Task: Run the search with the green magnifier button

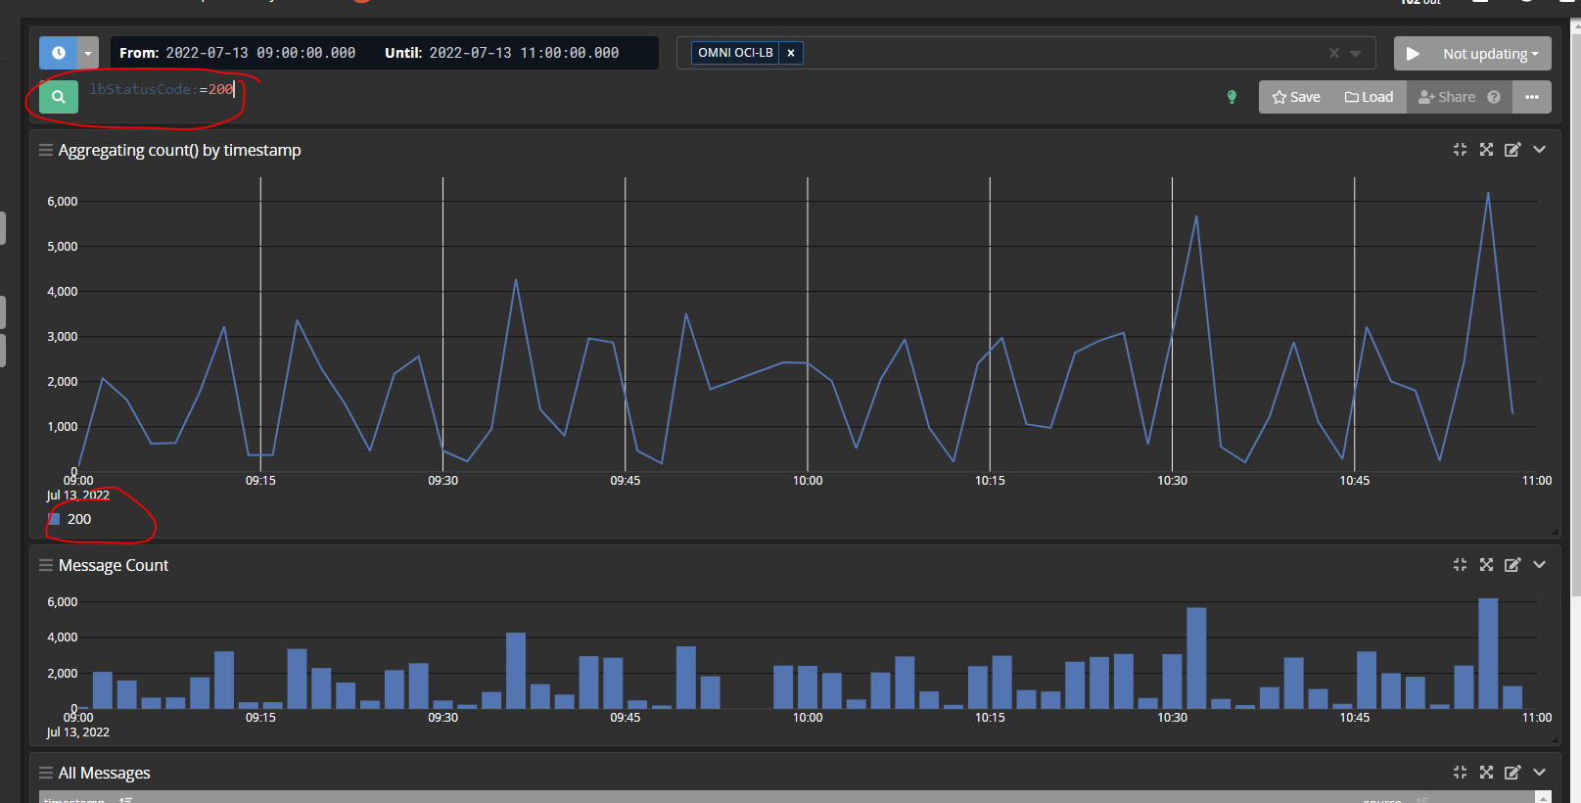Action: (59, 97)
